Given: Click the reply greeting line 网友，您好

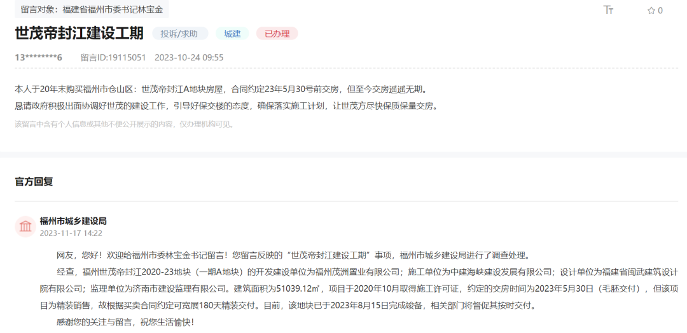Looking at the screenshot, I should 293,255.
